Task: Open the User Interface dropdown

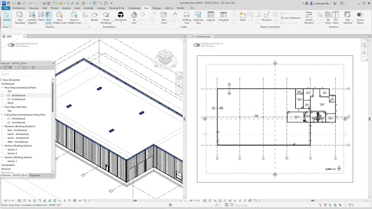Action: click(x=348, y=18)
